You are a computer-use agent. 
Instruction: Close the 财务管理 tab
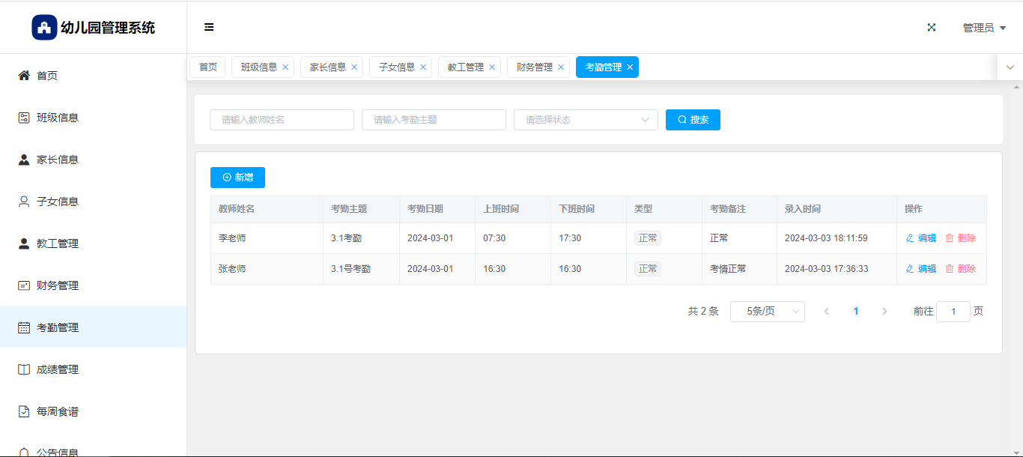tap(561, 67)
